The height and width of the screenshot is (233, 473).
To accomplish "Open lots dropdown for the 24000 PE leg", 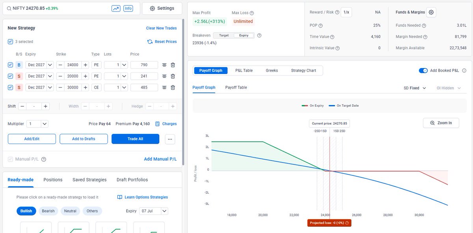I will point(124,65).
